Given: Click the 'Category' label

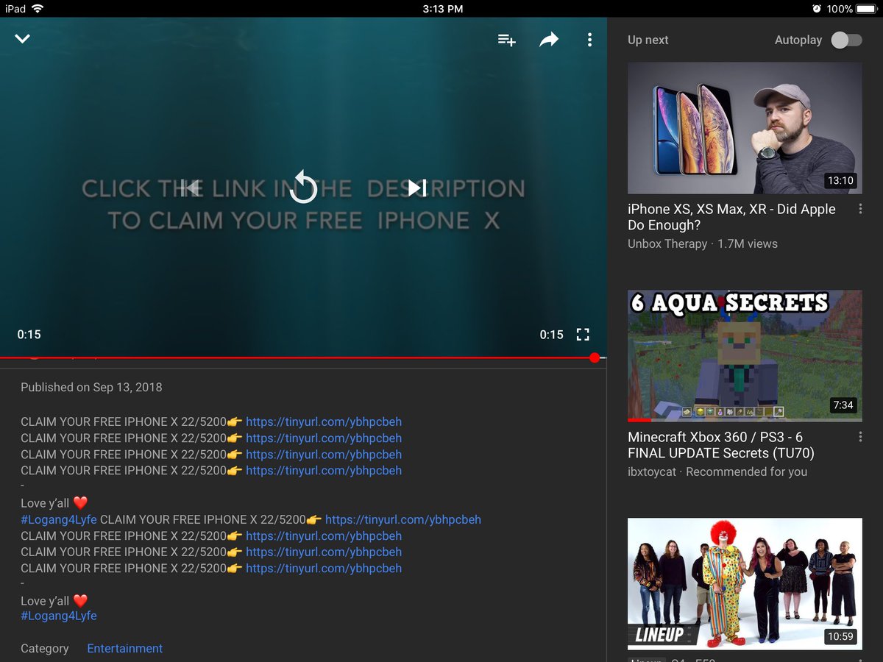Looking at the screenshot, I should (45, 649).
